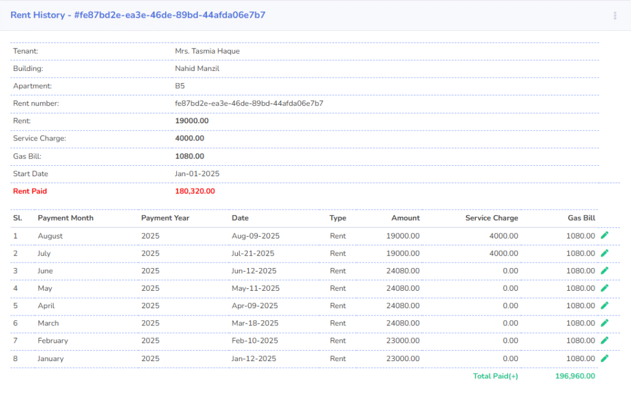Click July service charge 4000.00

point(504,253)
